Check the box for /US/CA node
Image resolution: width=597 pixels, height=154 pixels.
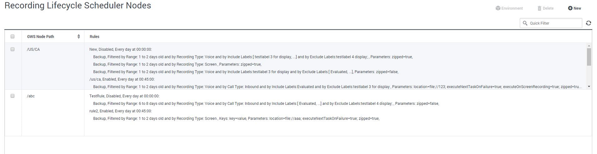[x=13, y=49]
